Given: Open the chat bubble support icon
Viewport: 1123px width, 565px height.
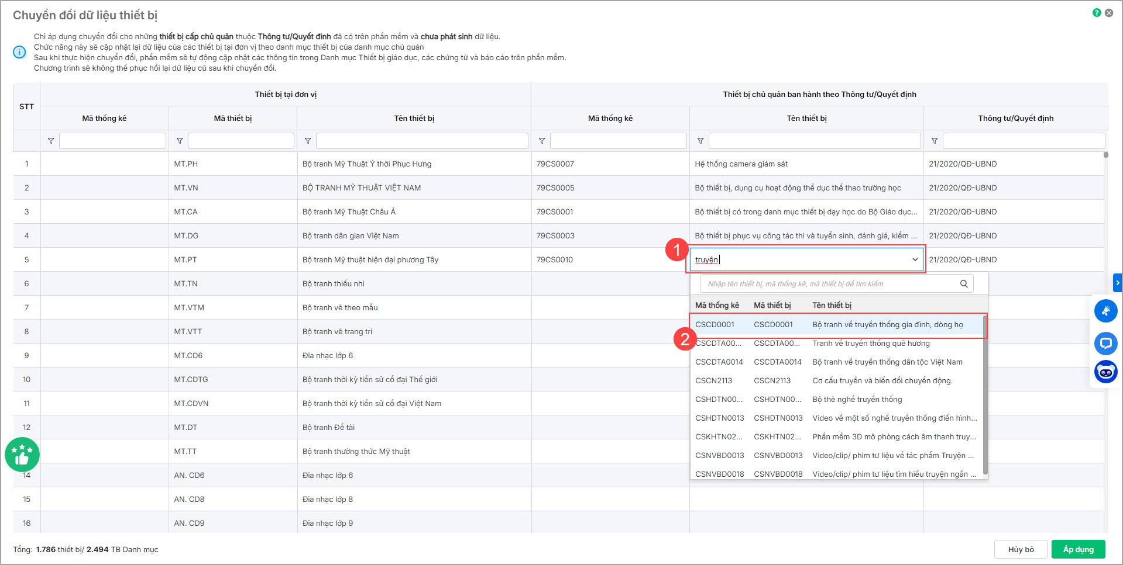Looking at the screenshot, I should (1105, 343).
